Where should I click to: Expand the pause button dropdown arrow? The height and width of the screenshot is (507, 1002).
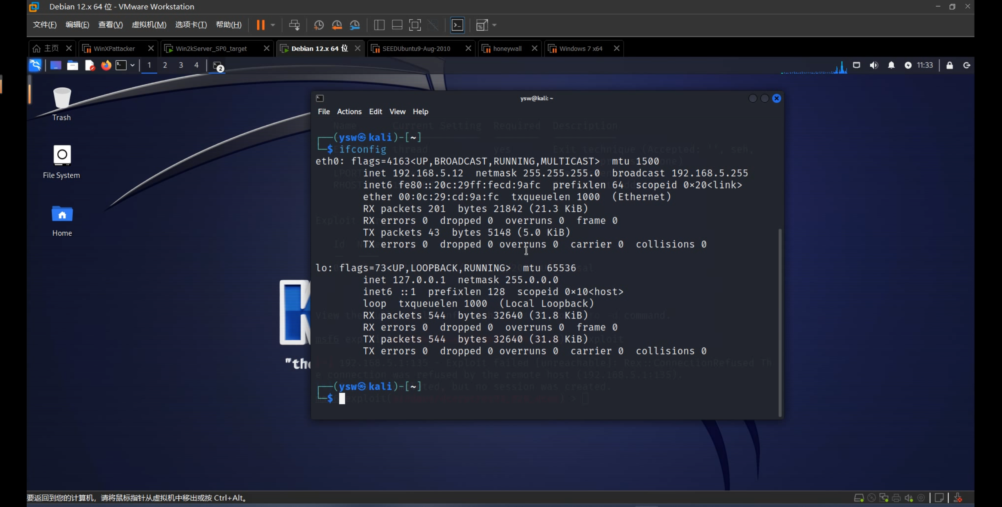[273, 25]
